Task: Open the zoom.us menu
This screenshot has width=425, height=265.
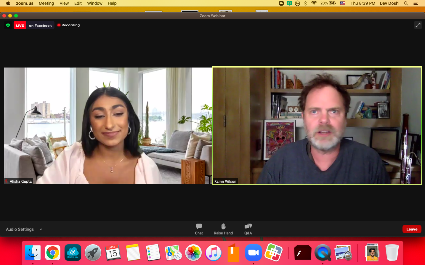Action: (x=24, y=3)
